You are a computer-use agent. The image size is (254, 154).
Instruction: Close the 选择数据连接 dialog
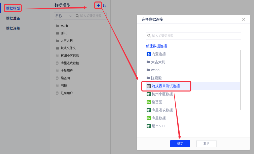click(243, 19)
